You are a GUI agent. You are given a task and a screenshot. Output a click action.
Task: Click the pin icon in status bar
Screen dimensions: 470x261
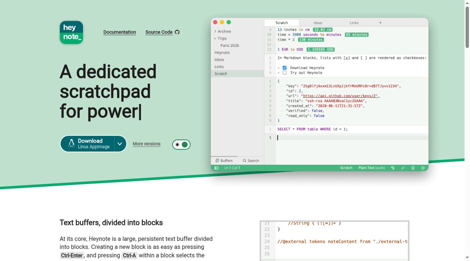403,168
